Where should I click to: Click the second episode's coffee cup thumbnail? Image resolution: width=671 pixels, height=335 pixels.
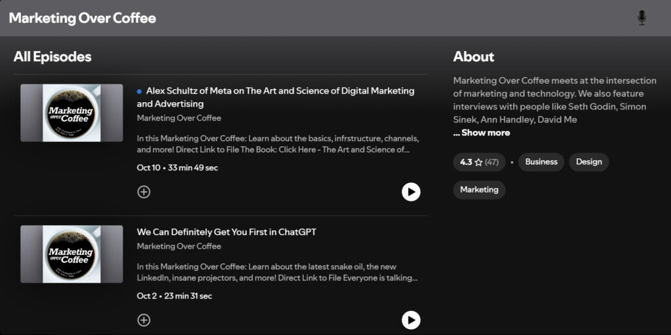71,254
